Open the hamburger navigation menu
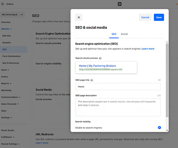This screenshot has width=178, height=148. [x=3, y=4]
